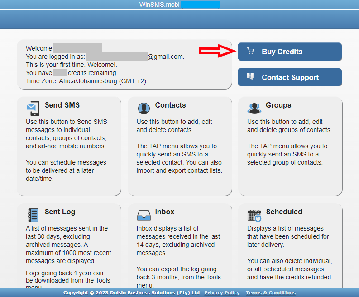Image resolution: width=359 pixels, height=297 pixels.
Task: Click "maximum of 1000 most recent" text
Action: click(68, 253)
